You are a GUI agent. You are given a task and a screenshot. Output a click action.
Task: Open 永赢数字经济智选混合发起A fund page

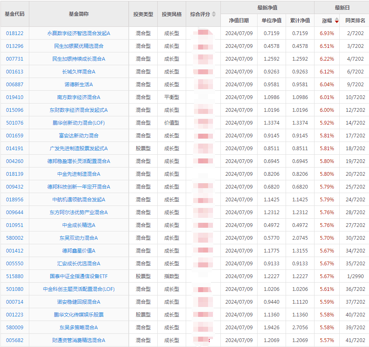click(x=78, y=33)
